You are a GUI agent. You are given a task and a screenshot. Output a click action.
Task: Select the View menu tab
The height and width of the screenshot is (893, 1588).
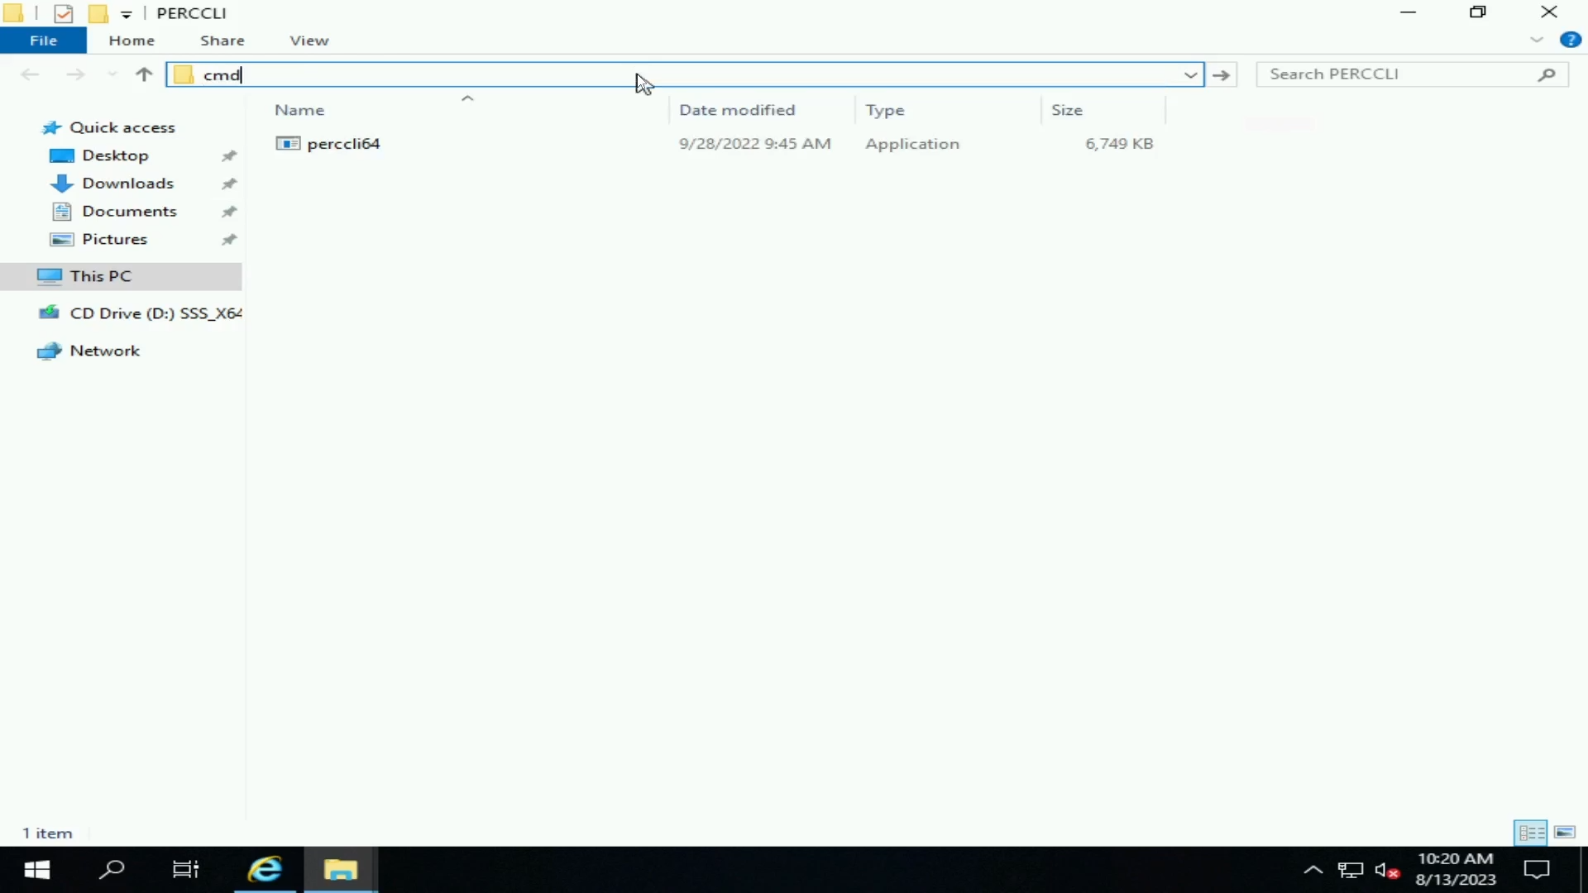point(310,41)
